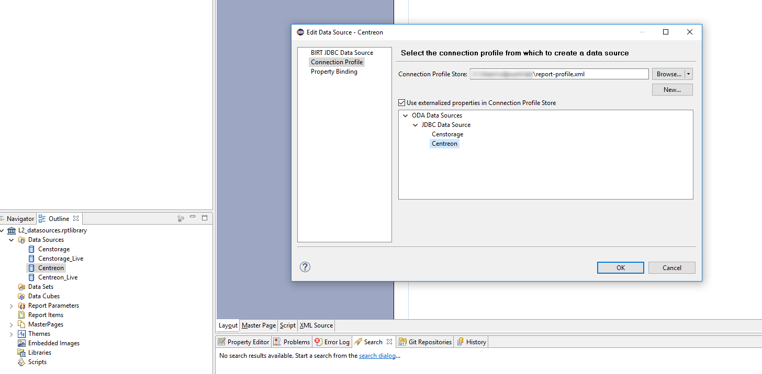
Task: Click the Scripts icon in outline
Action: tap(21, 362)
